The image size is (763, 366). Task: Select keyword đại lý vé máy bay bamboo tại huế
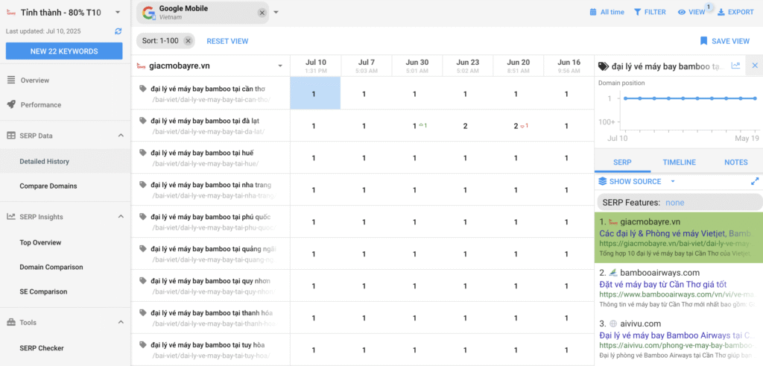202,152
